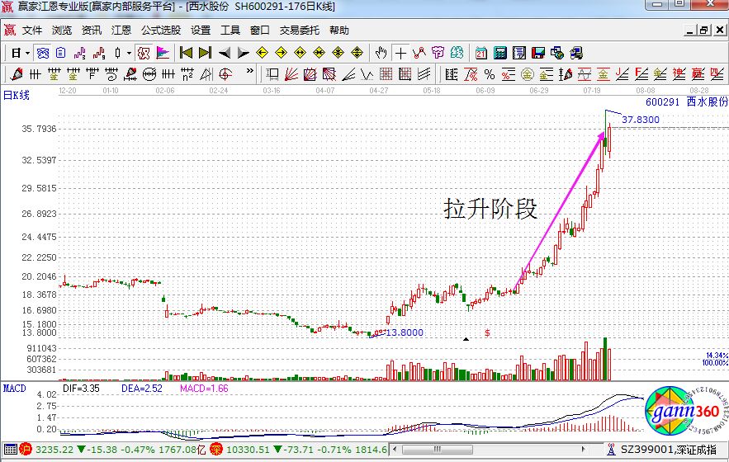Toggle the boxed pattern icon beside the flag
Screen dimensions: 729x462
pos(143,53)
